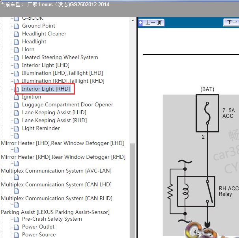Click the page icon next to Ignition
Screen dimensions: 239x238
point(17,97)
